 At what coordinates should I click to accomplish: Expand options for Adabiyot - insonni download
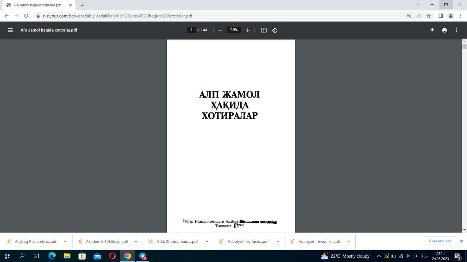tap(348, 241)
